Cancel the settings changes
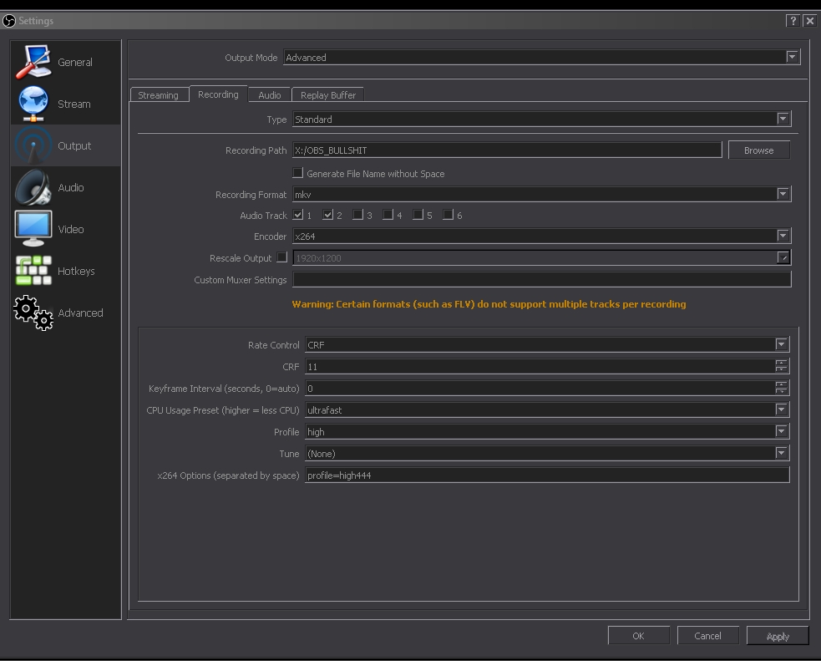Screen dimensions: 821x661 tap(708, 636)
